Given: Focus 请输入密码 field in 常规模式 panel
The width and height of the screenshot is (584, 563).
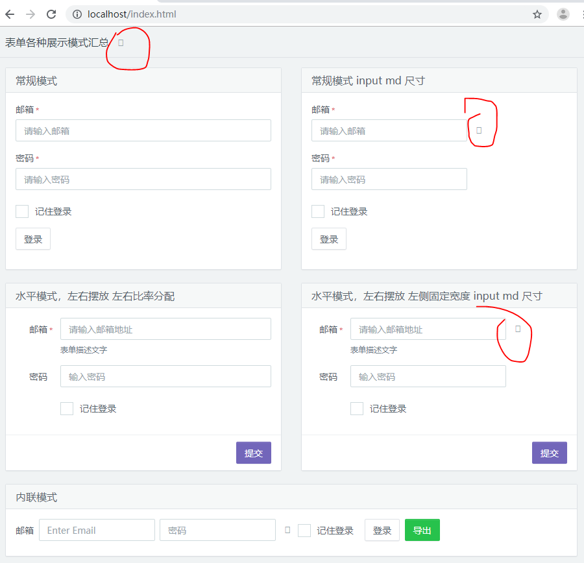Looking at the screenshot, I should click(x=143, y=180).
